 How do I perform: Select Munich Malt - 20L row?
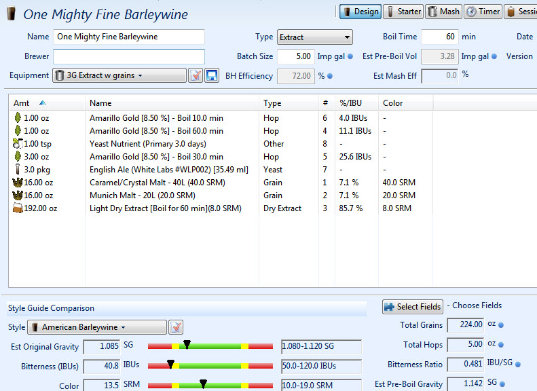pos(142,195)
